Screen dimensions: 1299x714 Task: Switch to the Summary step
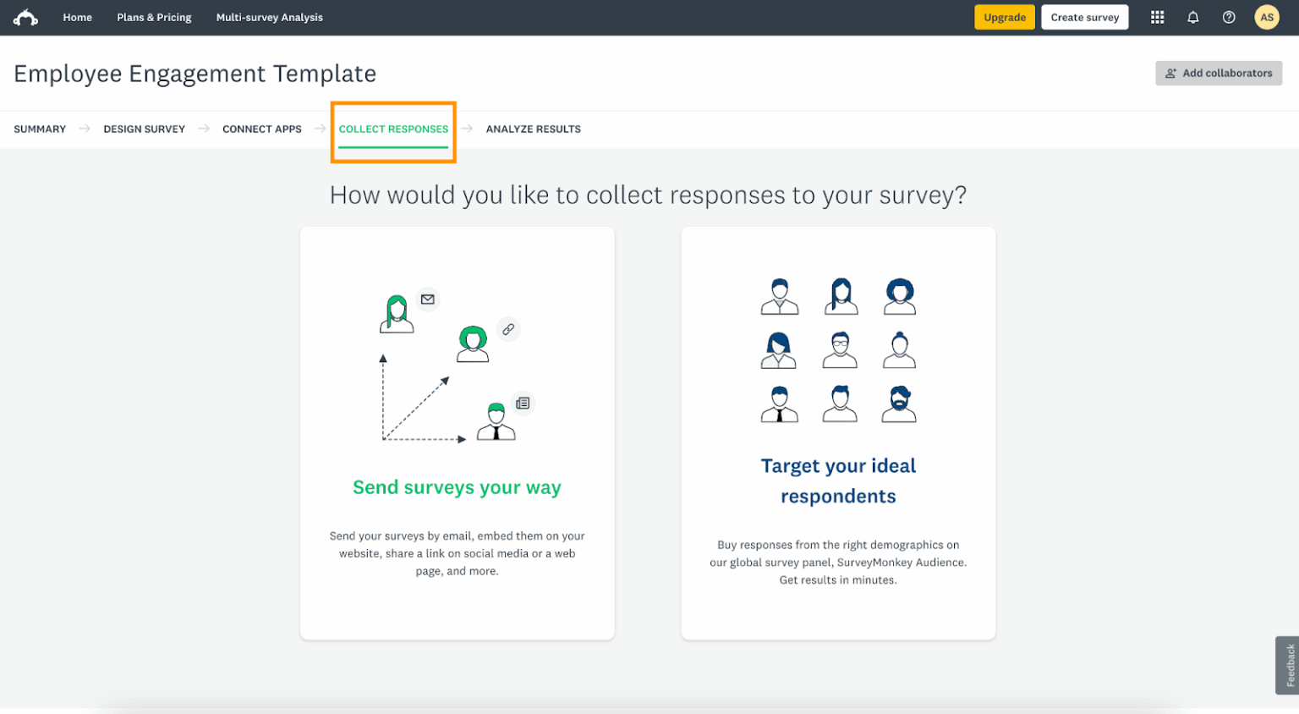point(39,129)
